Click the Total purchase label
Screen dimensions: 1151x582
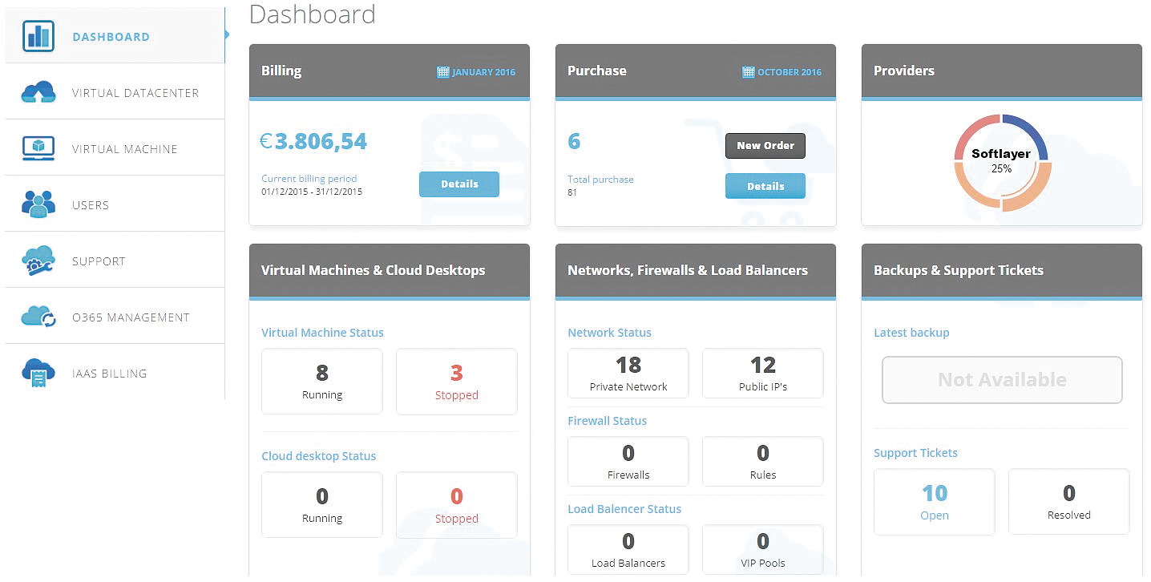(600, 180)
